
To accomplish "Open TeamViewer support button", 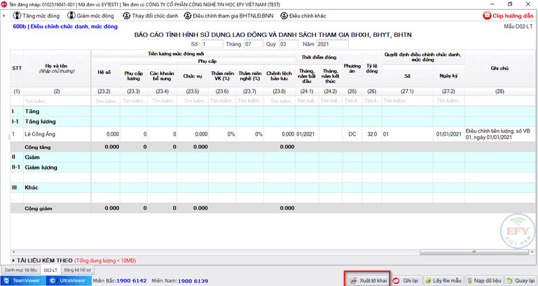I will 23,280.
